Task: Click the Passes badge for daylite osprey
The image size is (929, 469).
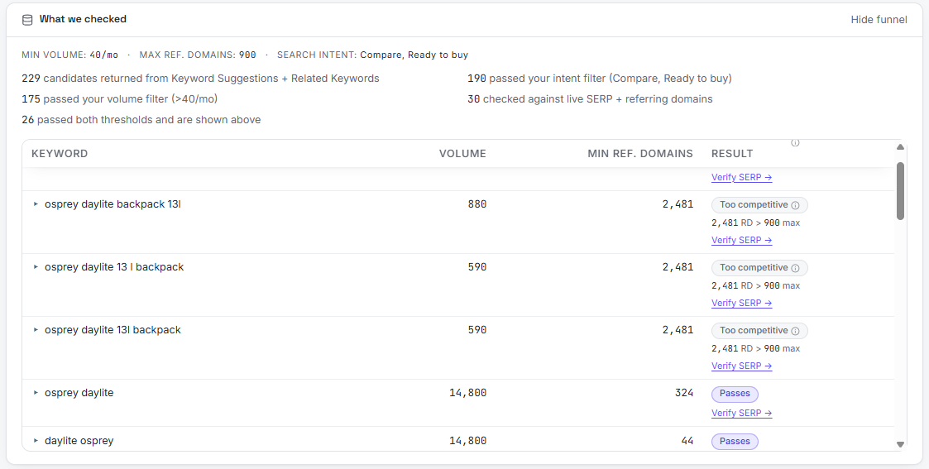Action: (x=735, y=441)
